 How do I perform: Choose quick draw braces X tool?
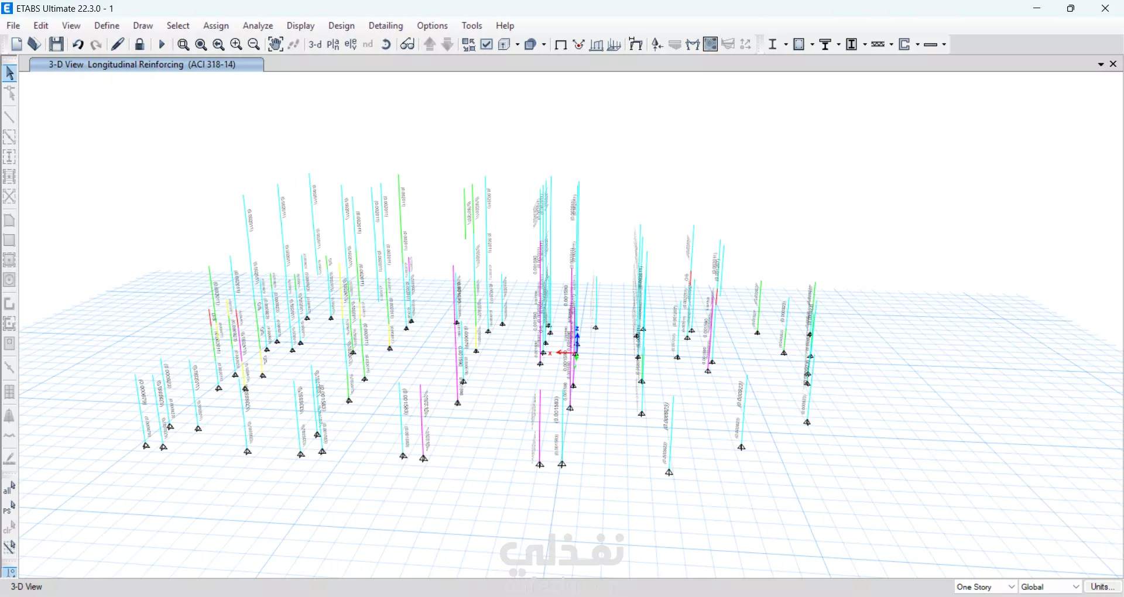[9, 197]
